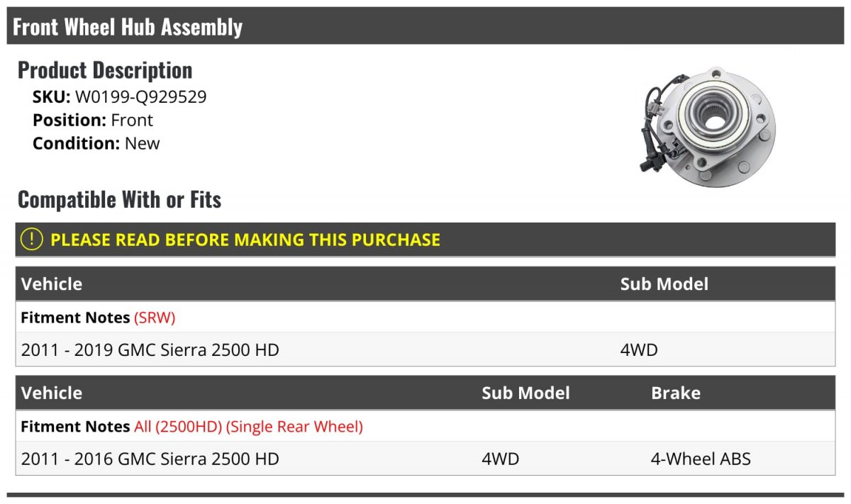Click the 4-Wheel ABS brake cell

(x=701, y=459)
